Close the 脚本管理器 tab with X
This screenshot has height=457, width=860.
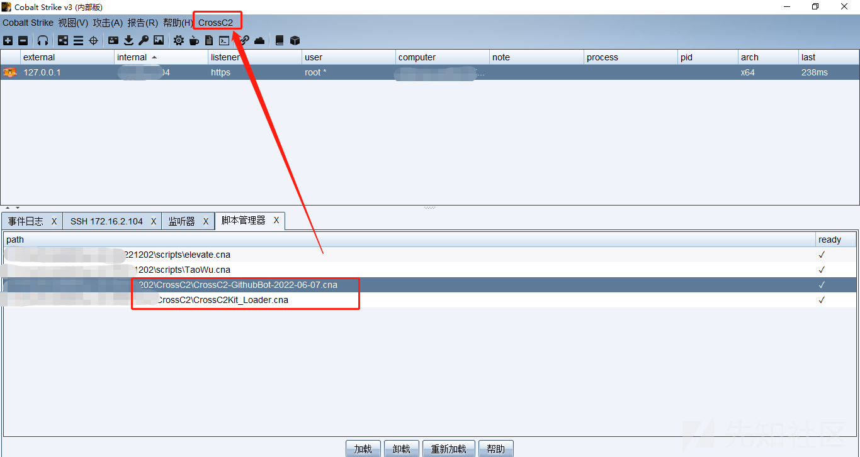click(x=276, y=221)
